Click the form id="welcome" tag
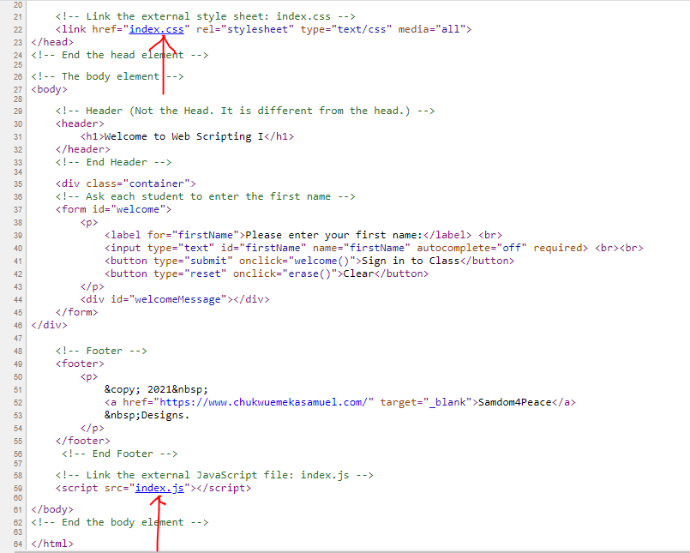 pyautogui.click(x=113, y=209)
